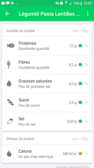Expand the Calorie row chevron
The image size is (94, 168).
point(87,154)
